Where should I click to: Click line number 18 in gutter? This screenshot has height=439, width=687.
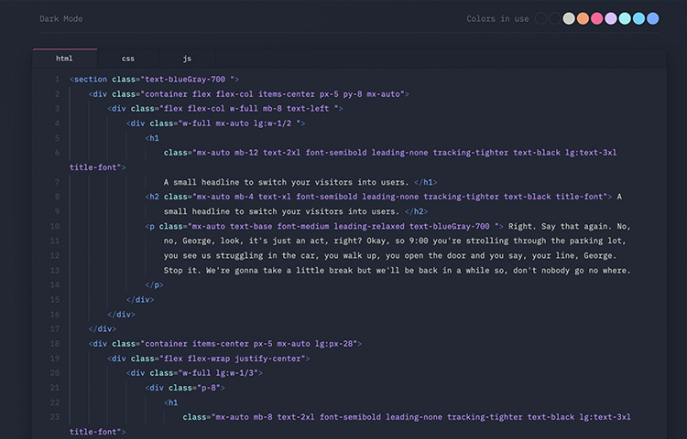coord(55,344)
